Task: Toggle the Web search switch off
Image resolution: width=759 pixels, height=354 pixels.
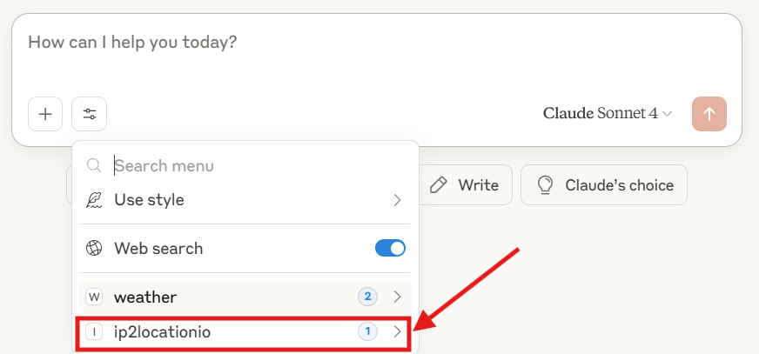Action: pyautogui.click(x=390, y=248)
